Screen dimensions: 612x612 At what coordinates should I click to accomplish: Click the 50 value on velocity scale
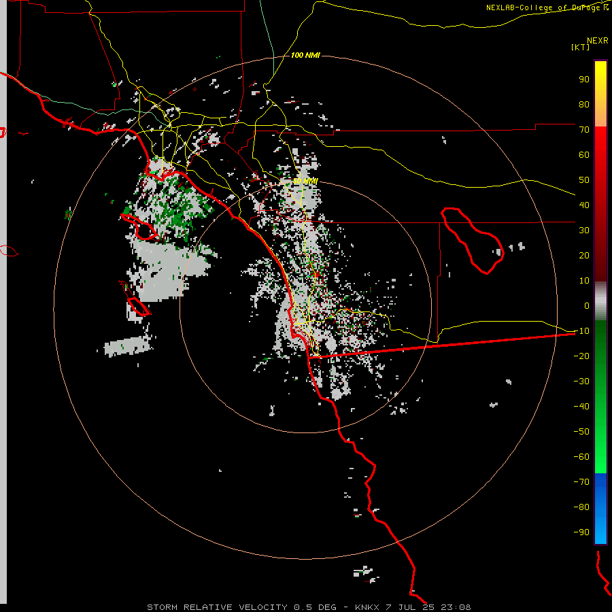(x=584, y=180)
